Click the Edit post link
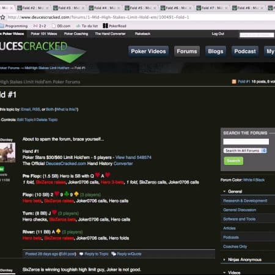Image resolution: width=275 pixels, height=275 pixels. point(68,254)
